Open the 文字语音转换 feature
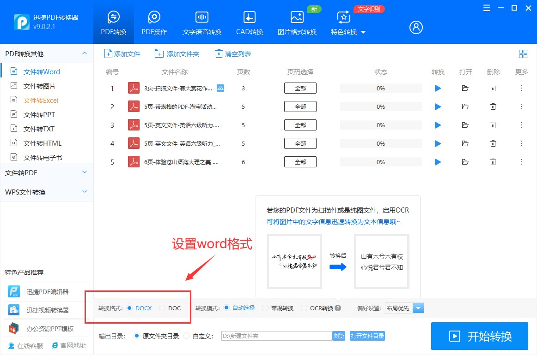The image size is (537, 355). click(x=201, y=18)
